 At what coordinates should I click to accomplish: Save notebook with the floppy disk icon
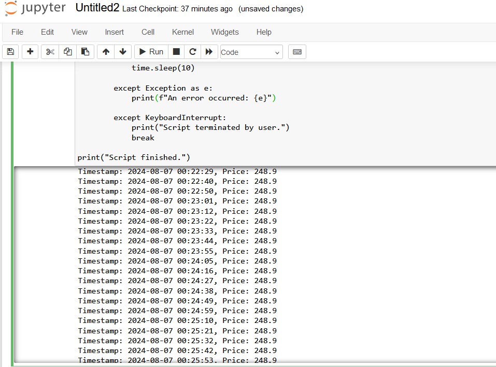click(x=10, y=52)
